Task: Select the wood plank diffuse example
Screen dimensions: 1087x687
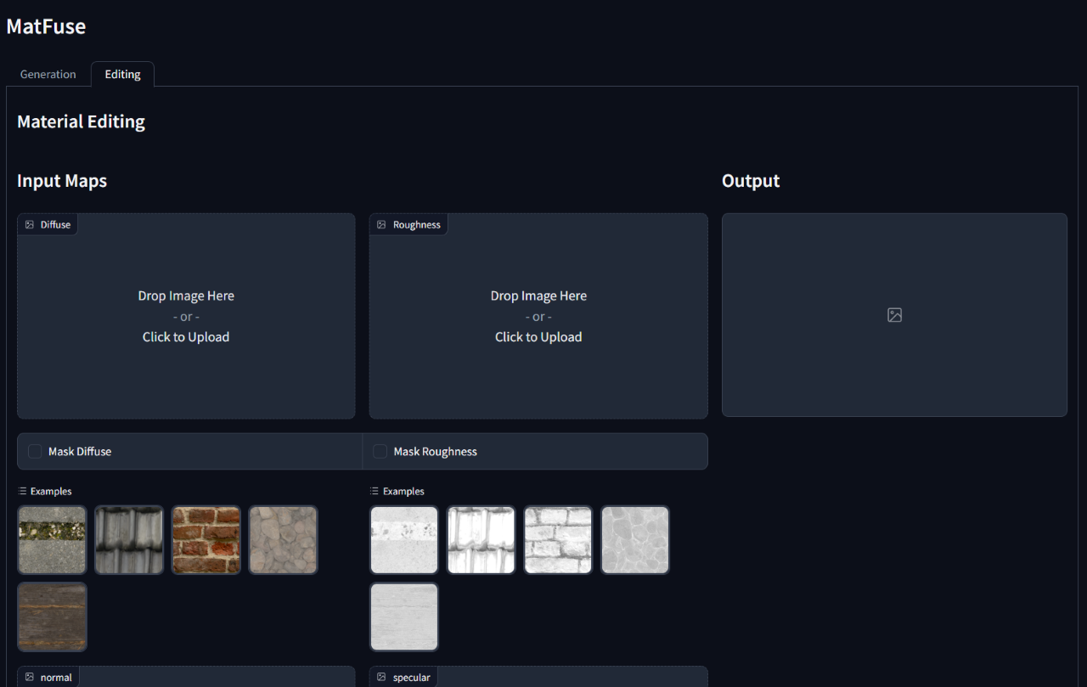Action: click(x=53, y=617)
